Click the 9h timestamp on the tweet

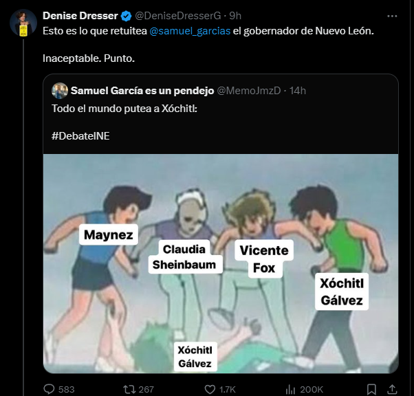pyautogui.click(x=235, y=16)
